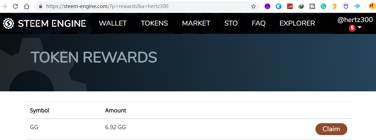Open the Steem Keychain keys extension icon
This screenshot has width=376, height=140.
[x=357, y=6]
